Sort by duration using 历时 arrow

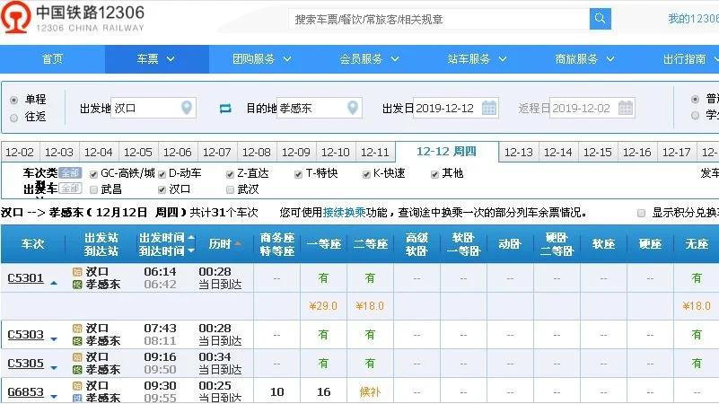pyautogui.click(x=238, y=243)
